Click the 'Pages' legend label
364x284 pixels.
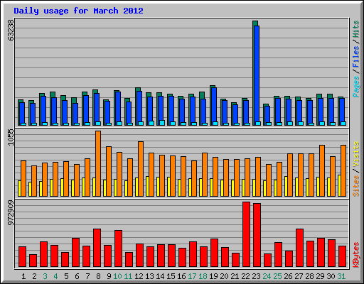coord(356,87)
